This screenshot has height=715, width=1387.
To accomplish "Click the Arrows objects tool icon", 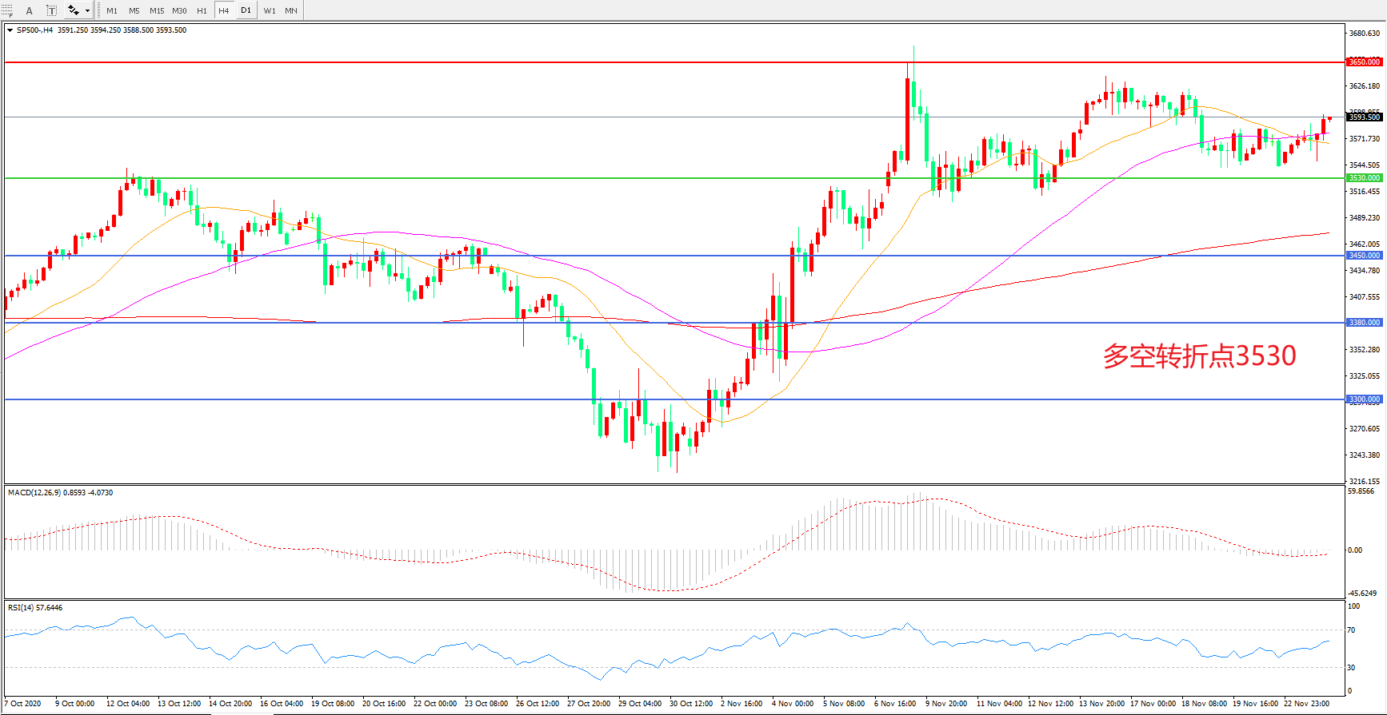I will tap(74, 10).
